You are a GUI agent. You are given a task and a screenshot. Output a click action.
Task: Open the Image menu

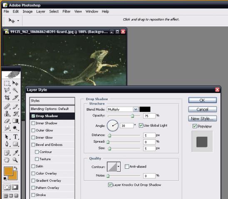[x=27, y=12]
